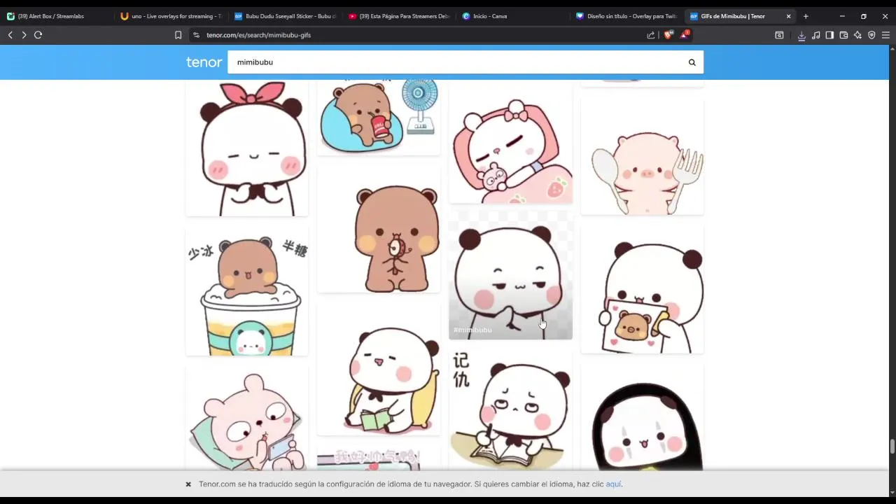
Task: Open the bear drinking soda by fan GIF
Action: (x=379, y=117)
